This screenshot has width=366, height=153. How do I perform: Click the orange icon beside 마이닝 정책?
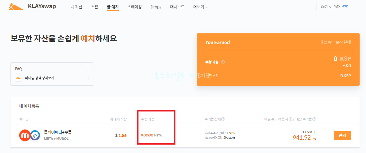coord(19,78)
